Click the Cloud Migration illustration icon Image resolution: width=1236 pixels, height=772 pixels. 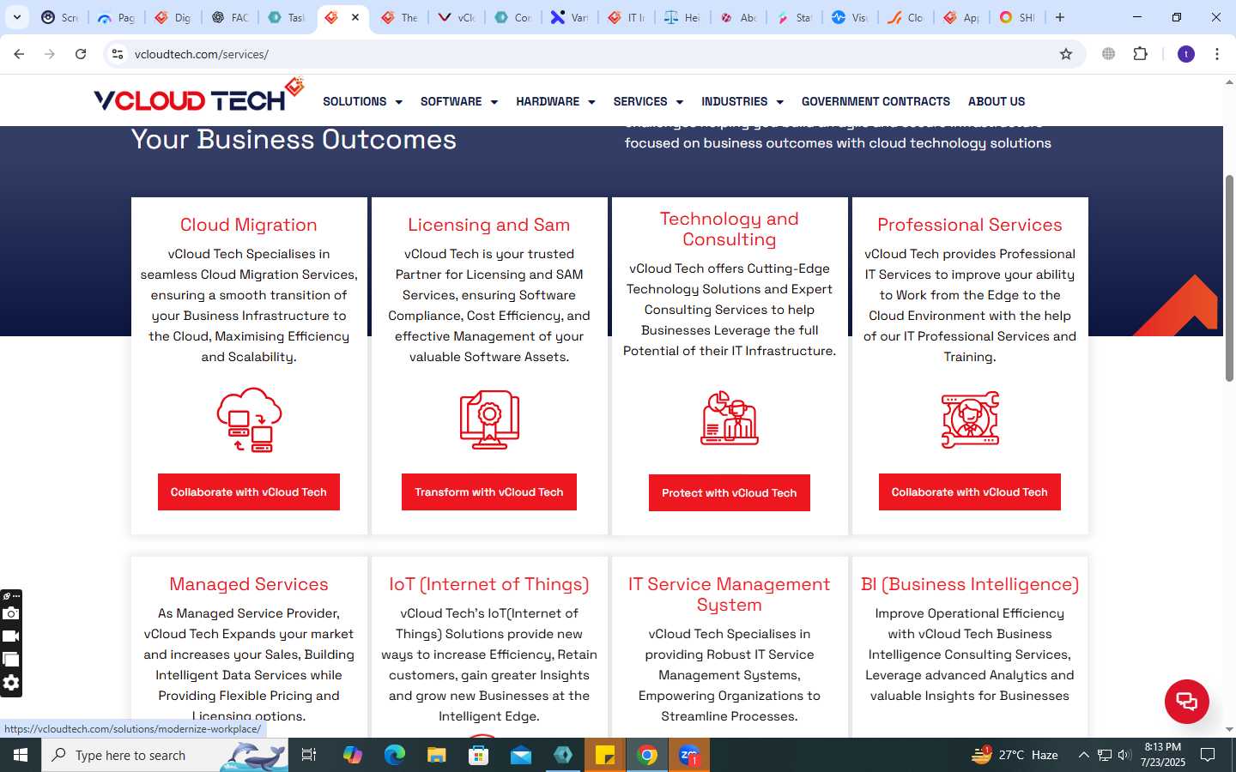249,419
